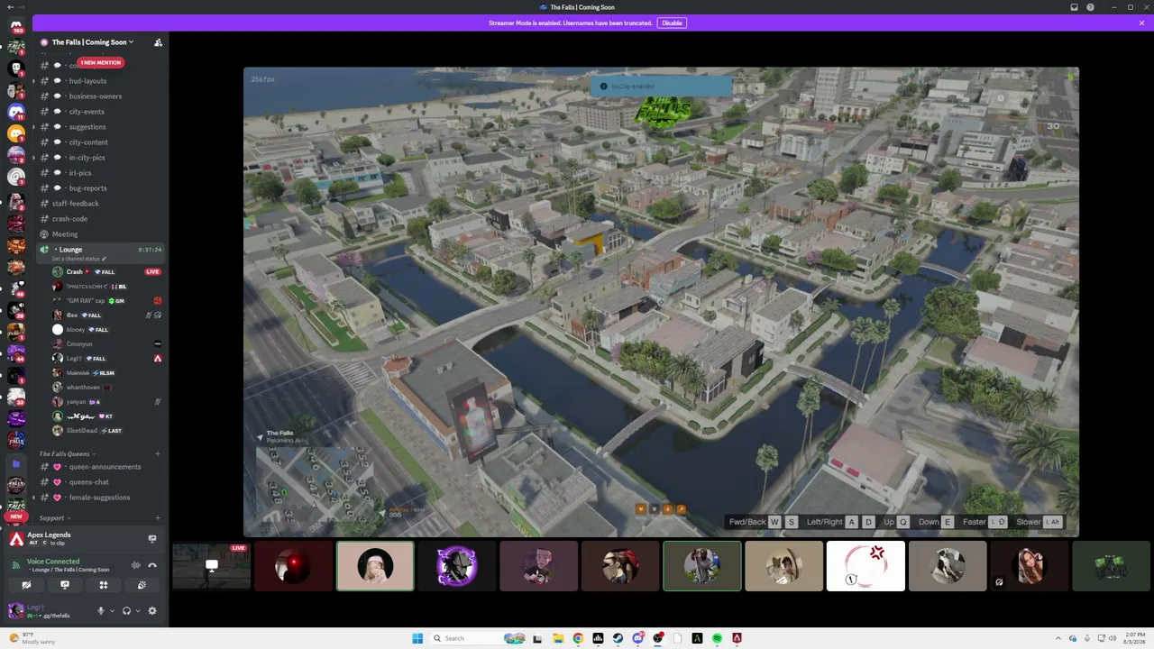This screenshot has height=649, width=1154.
Task: Click the invite people icon beside server name
Action: [x=158, y=42]
